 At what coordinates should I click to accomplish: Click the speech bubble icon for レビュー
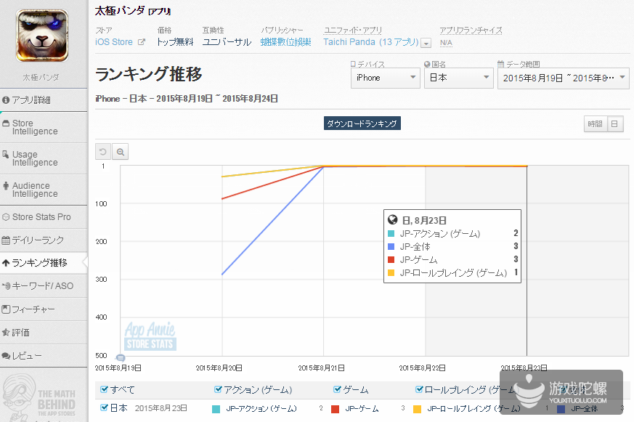[x=6, y=356]
